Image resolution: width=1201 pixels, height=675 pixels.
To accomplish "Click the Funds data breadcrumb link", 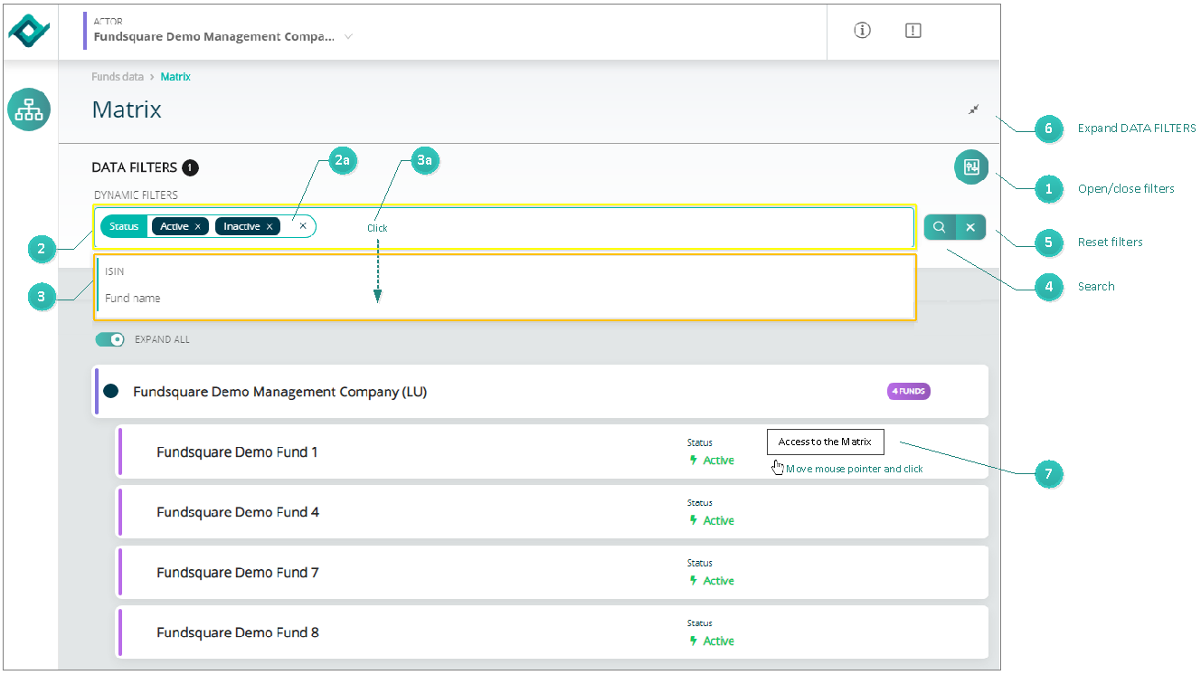I will click(x=118, y=77).
